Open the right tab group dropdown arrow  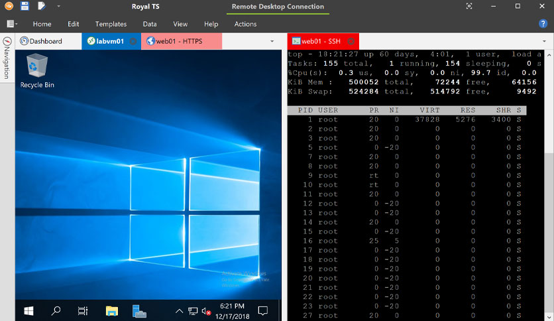[x=544, y=41]
